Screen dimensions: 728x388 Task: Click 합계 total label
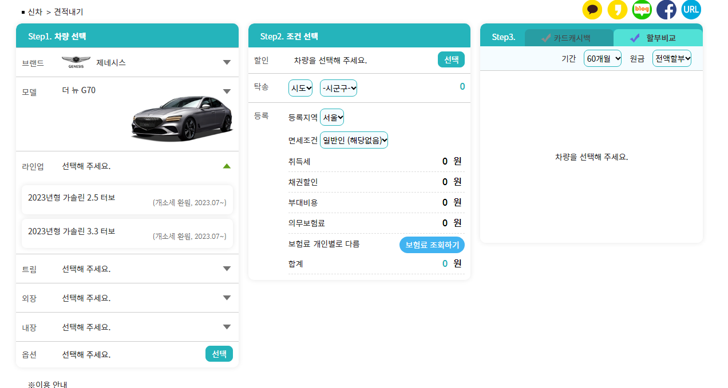coord(296,264)
